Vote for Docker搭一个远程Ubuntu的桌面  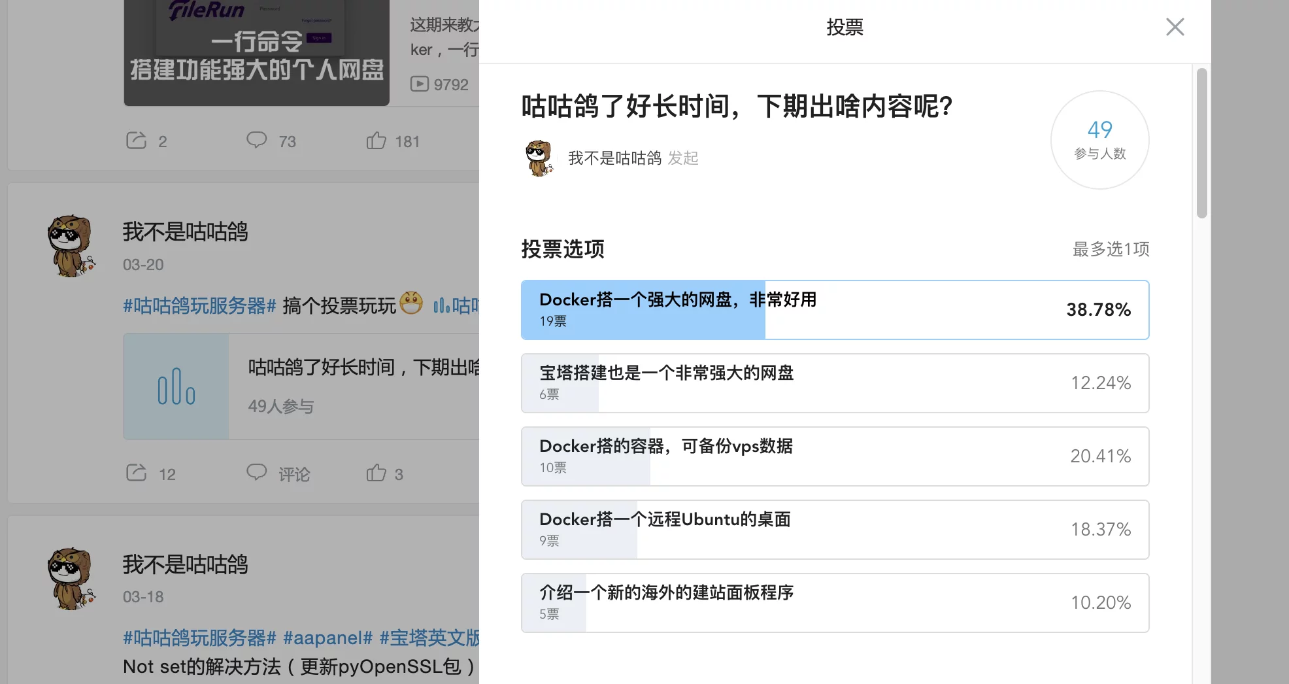[x=835, y=530]
